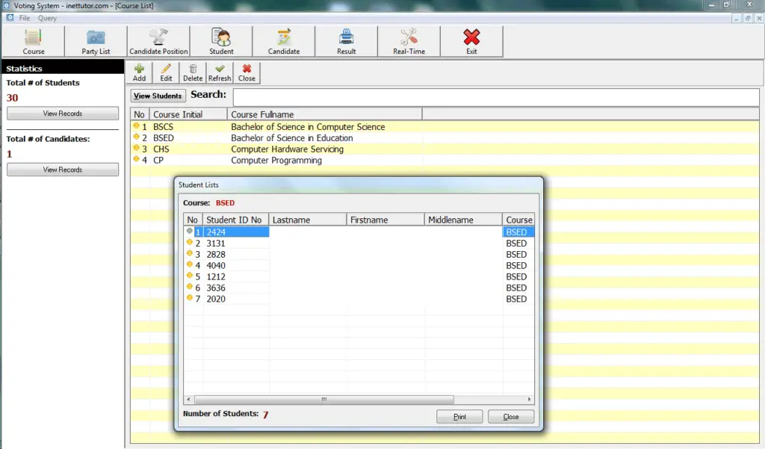Viewport: 765px width, 449px height.
Task: Open the Candidate Position module
Action: tap(158, 41)
